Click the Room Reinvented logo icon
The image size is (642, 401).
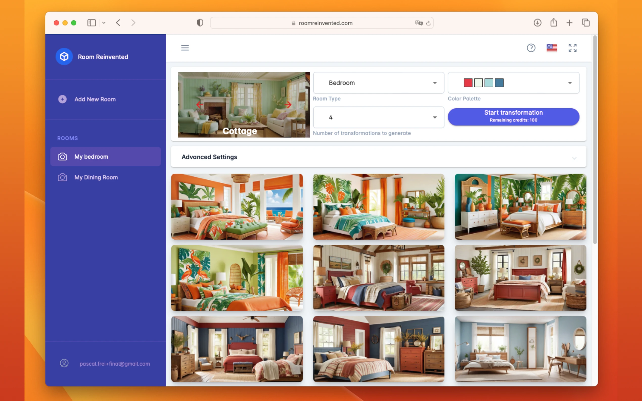click(x=64, y=57)
